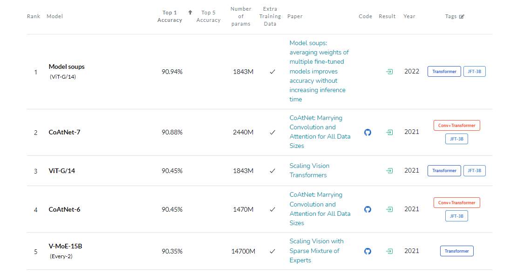Select JFT-3B tag in ViT-G/14 row
Image resolution: width=510 pixels, height=274 pixels.
pyautogui.click(x=474, y=171)
